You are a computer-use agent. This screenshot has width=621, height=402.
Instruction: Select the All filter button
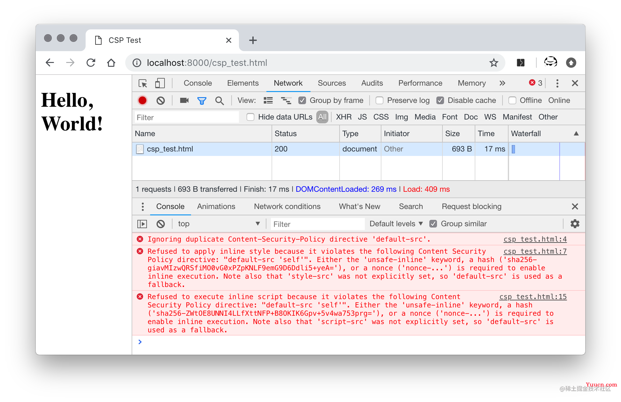point(322,117)
